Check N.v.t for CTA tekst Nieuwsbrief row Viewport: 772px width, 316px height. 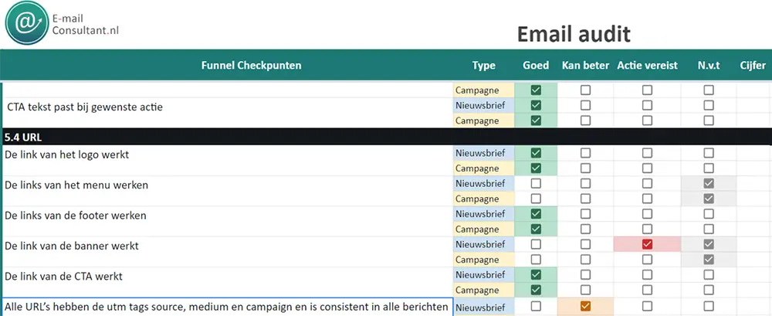[709, 106]
